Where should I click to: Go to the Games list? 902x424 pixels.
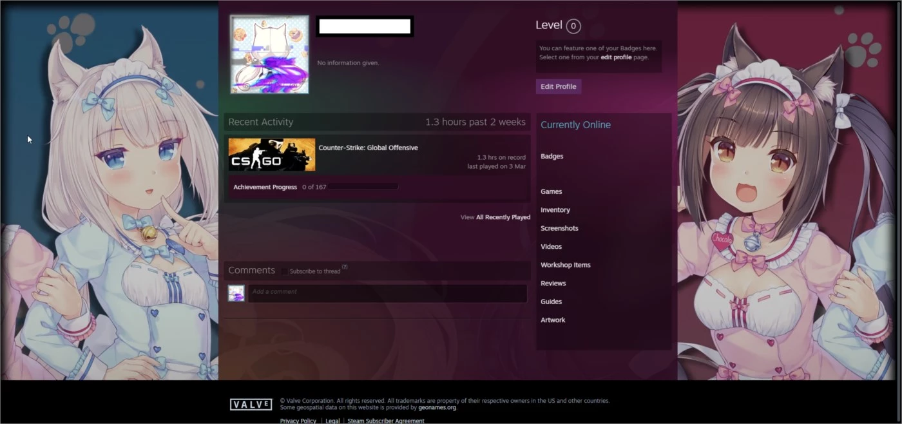click(x=552, y=192)
